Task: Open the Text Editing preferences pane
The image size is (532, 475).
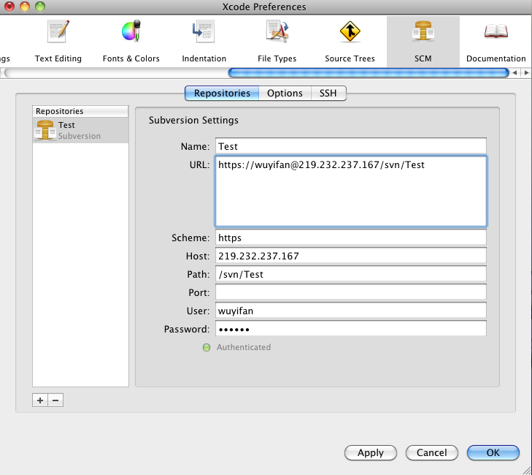Action: 58,42
